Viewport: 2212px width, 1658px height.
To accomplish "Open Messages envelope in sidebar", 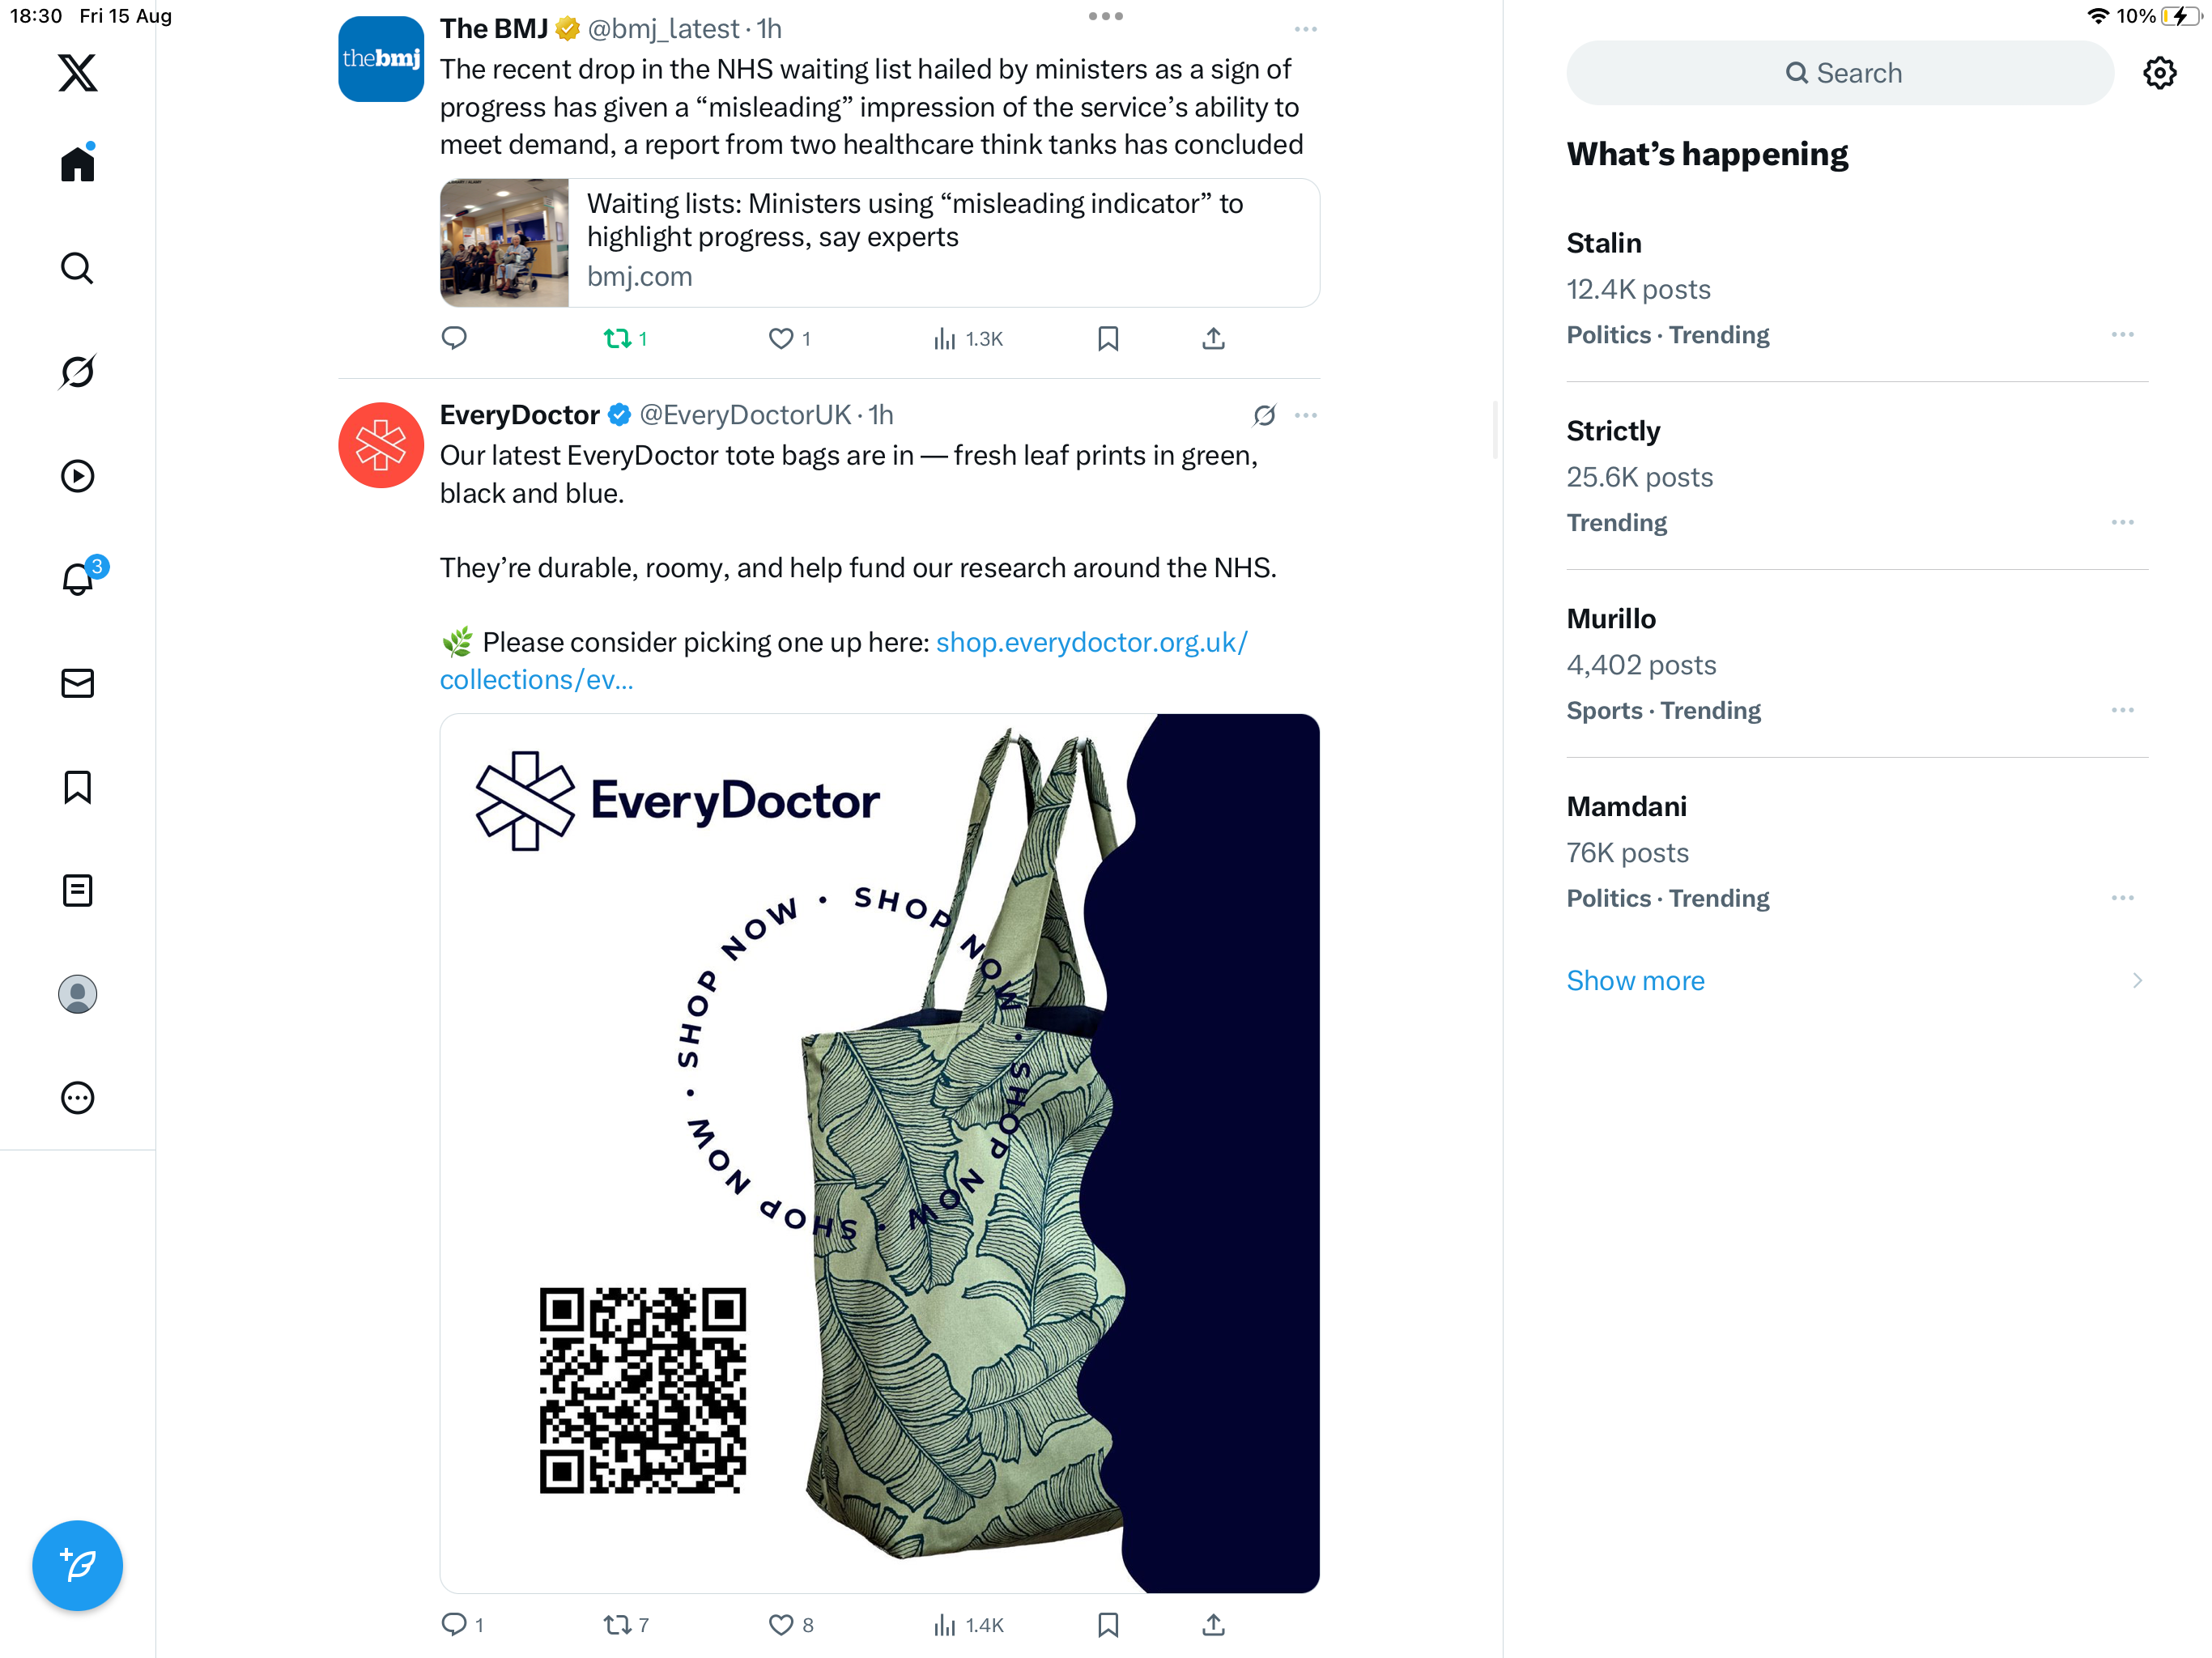I will tap(77, 683).
